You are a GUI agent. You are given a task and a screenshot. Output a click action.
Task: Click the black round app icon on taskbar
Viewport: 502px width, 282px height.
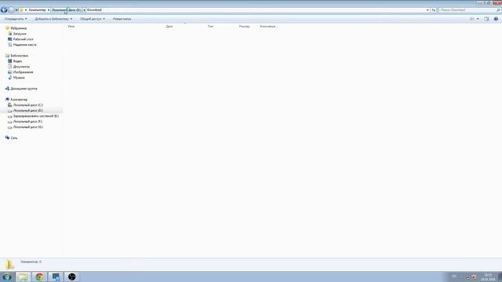pos(71,277)
